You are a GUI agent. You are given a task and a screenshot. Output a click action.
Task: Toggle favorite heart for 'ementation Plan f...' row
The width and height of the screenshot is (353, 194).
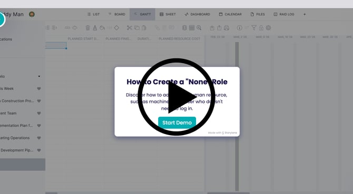[x=39, y=126]
